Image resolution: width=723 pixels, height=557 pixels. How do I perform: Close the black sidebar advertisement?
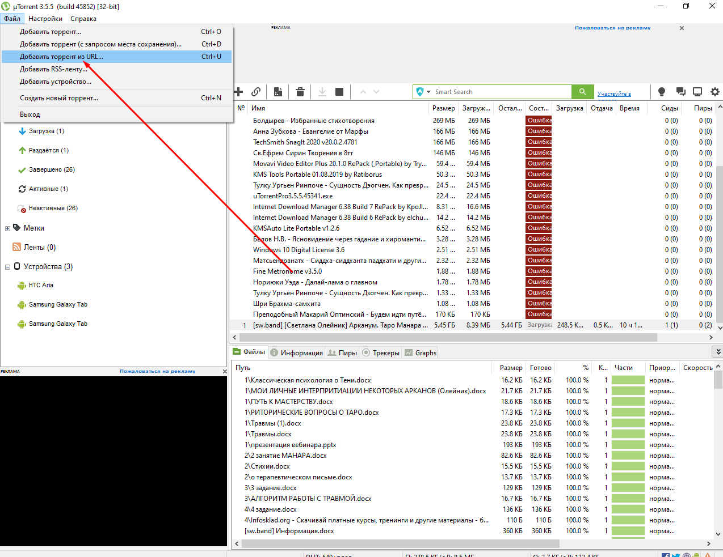225,372
